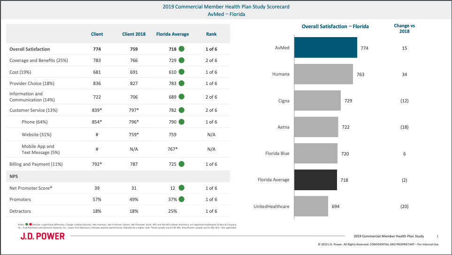
Task: Click the black Florida Average bar
Action: 316,180
